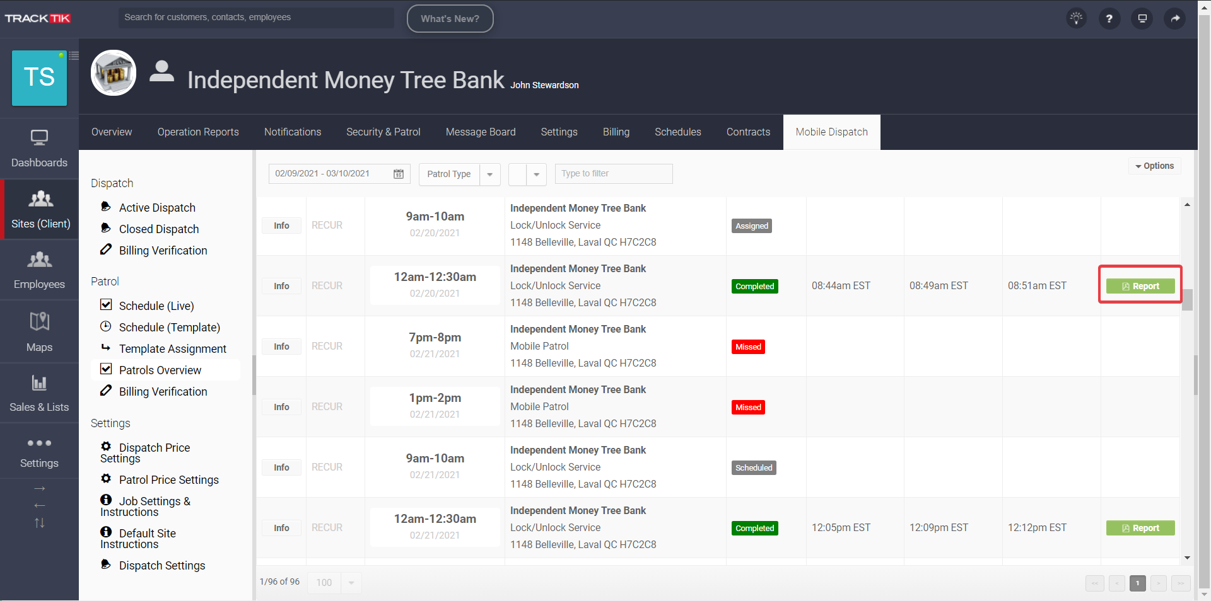This screenshot has width=1211, height=601.
Task: Open the What's New lightbulb icon
Action: (x=1076, y=18)
